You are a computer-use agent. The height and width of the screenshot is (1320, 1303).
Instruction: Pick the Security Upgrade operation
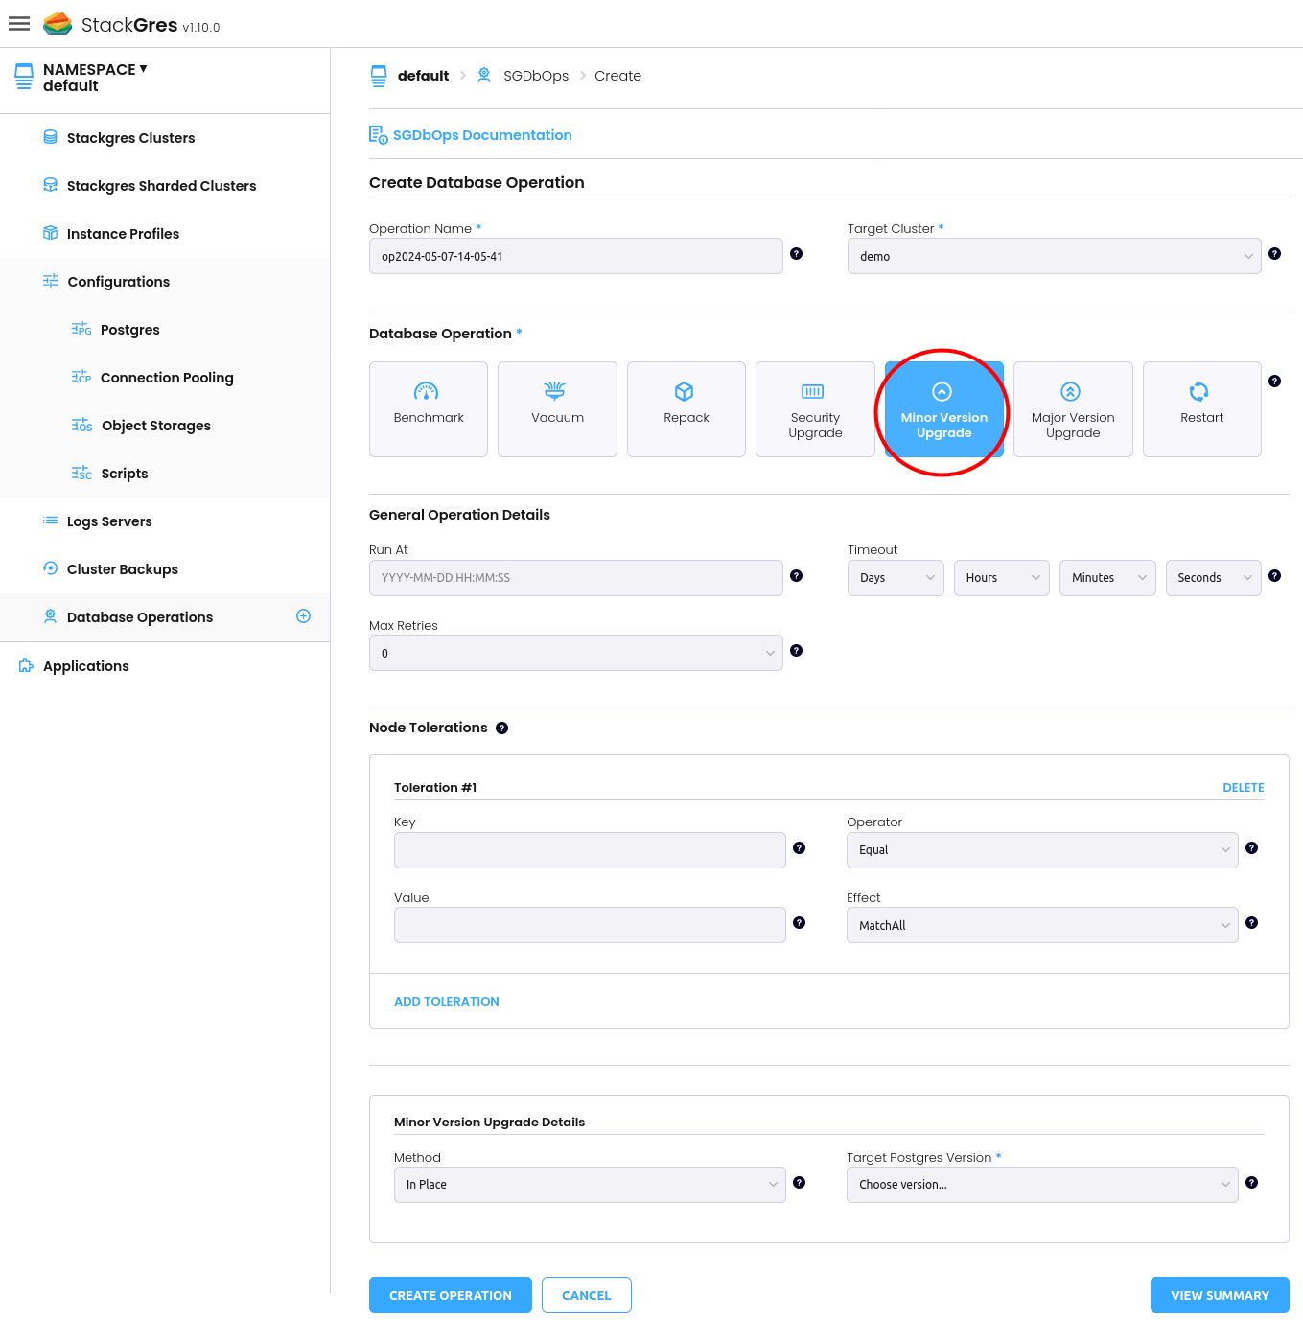(815, 409)
